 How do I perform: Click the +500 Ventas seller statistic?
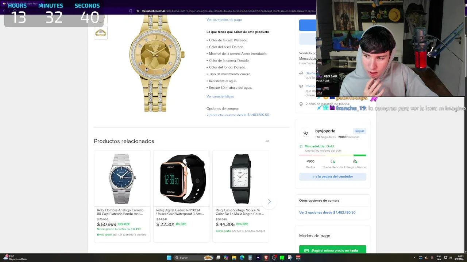tap(310, 164)
